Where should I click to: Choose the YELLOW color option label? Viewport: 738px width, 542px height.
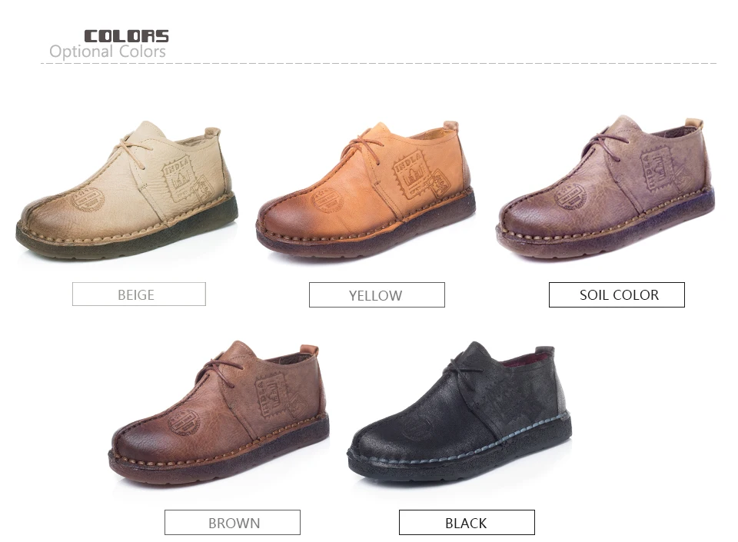pyautogui.click(x=377, y=295)
